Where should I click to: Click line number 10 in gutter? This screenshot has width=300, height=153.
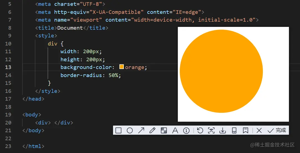point(8,44)
